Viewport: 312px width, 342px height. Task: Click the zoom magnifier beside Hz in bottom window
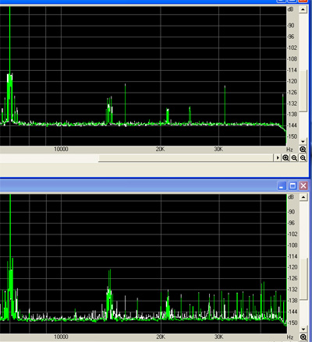click(x=303, y=337)
